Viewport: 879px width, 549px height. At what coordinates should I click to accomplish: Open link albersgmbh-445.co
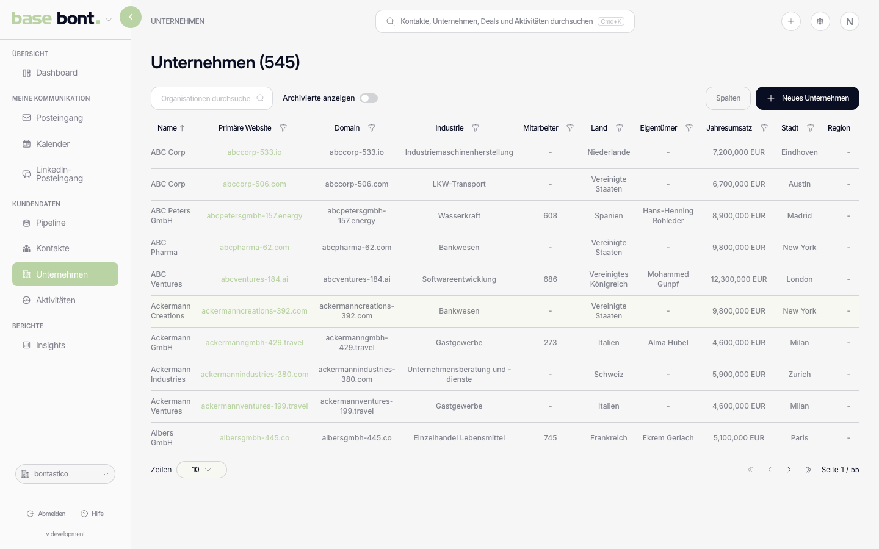point(255,438)
